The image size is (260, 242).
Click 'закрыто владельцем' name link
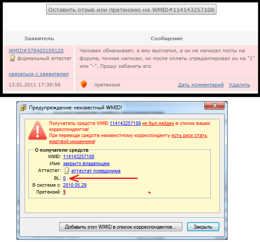pyautogui.click(x=86, y=163)
